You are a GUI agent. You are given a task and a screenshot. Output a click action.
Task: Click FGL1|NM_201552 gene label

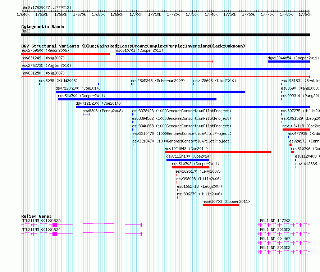(x=275, y=248)
